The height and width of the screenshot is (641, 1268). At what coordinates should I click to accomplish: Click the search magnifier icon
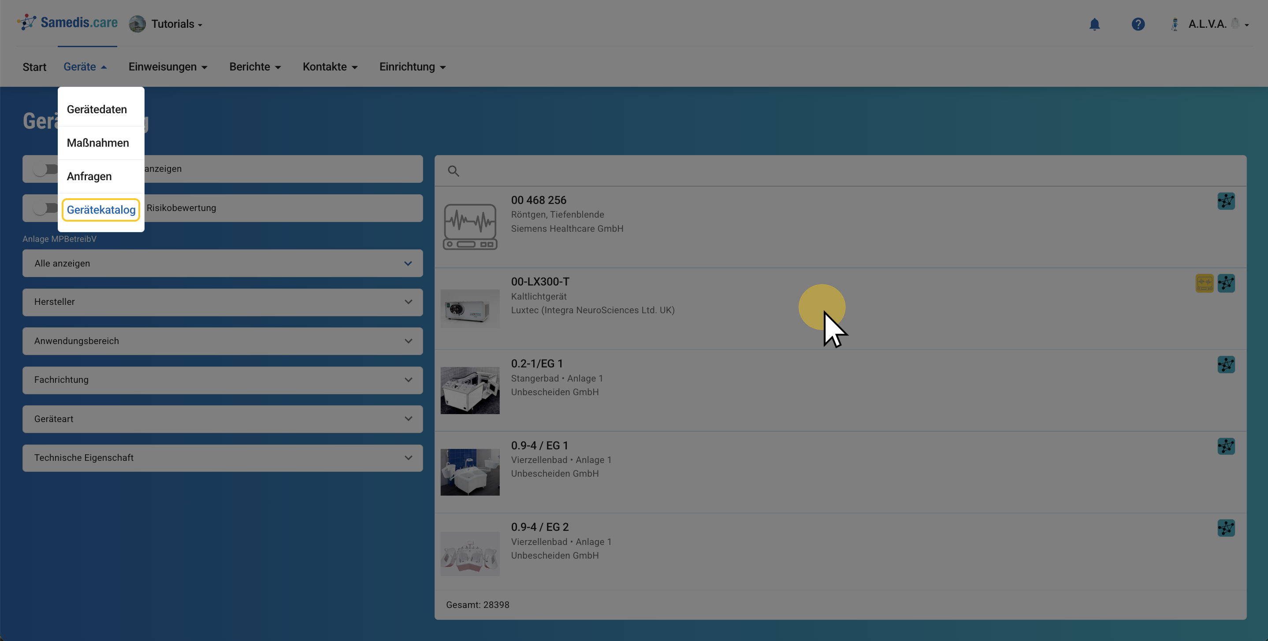pyautogui.click(x=454, y=171)
